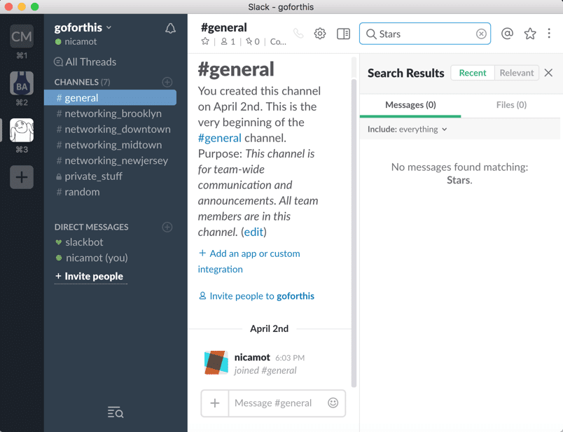563x432 pixels.
Task: Star the #general channel
Action: (205, 41)
